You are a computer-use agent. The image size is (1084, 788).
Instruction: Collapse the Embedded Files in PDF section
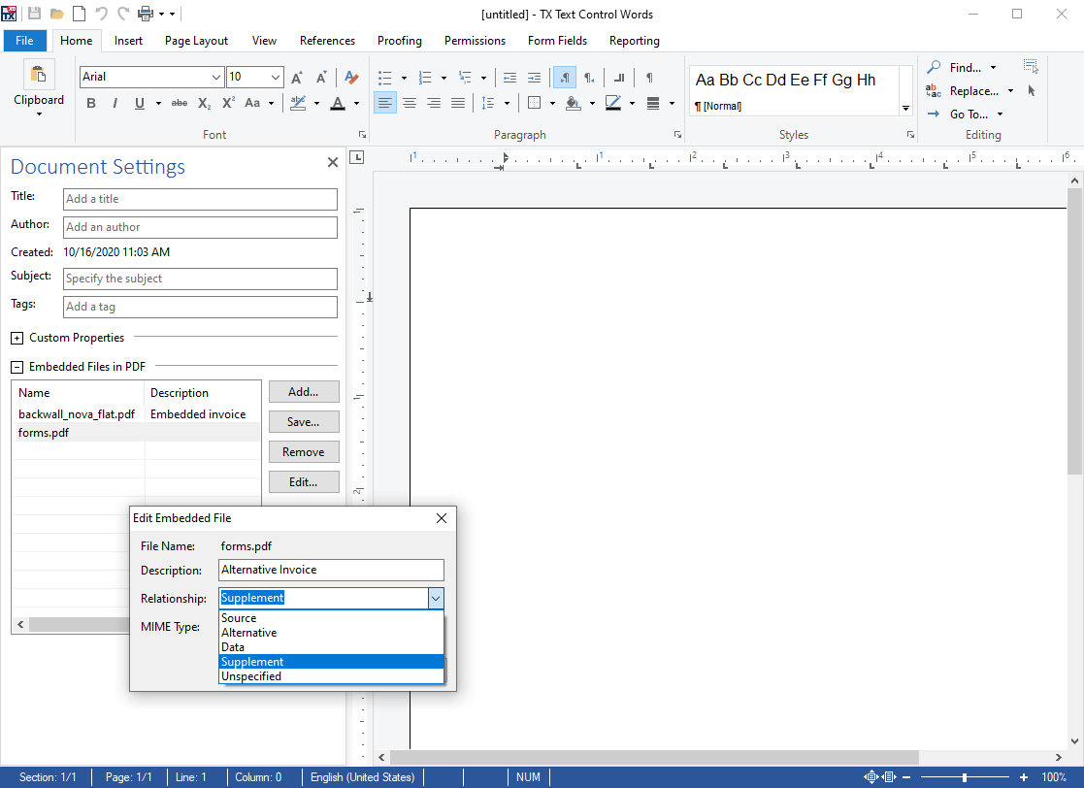(x=17, y=367)
